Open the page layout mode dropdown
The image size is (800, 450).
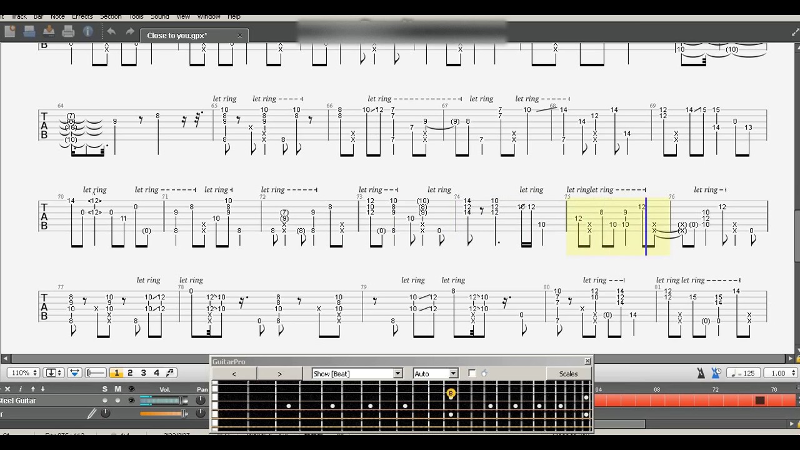[54, 373]
